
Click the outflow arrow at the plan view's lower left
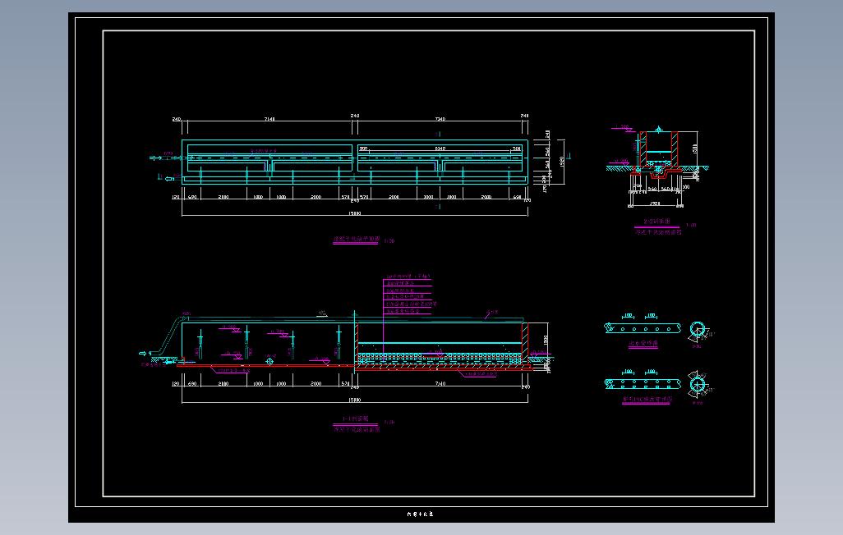(x=168, y=178)
